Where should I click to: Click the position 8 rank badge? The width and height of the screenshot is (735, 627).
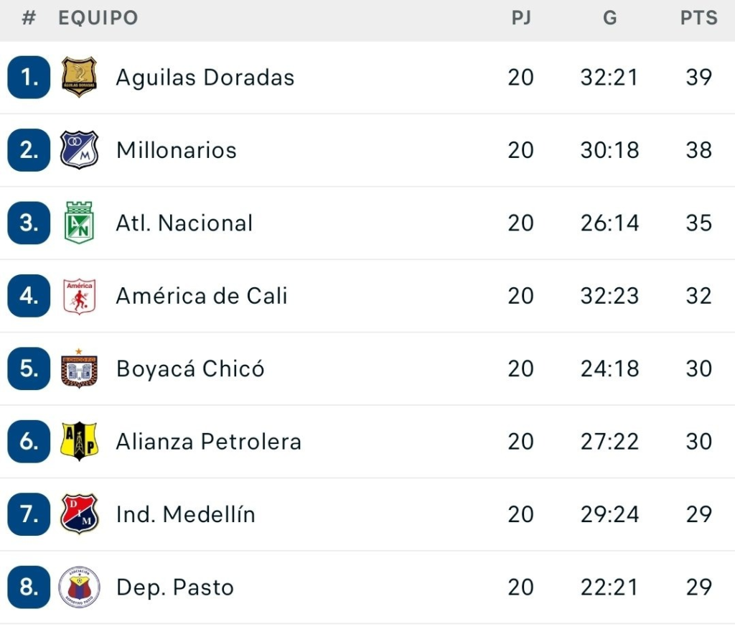tap(29, 587)
